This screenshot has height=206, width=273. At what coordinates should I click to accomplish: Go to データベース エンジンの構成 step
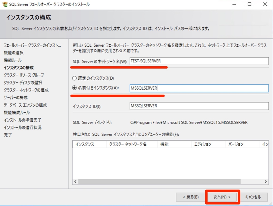click(25, 105)
